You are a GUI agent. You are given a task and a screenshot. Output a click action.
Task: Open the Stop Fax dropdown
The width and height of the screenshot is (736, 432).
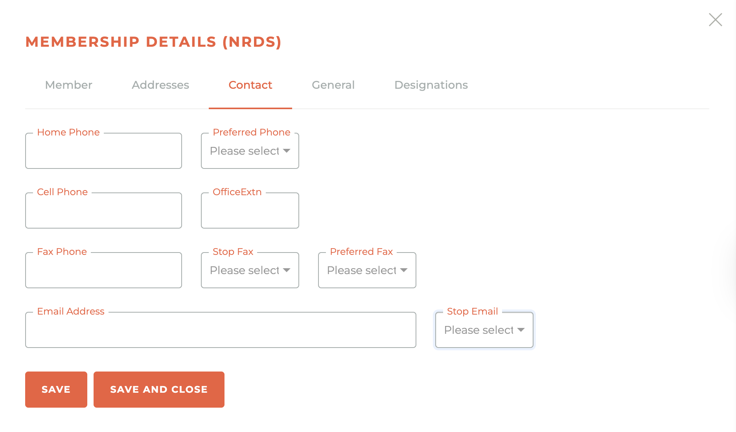(250, 270)
